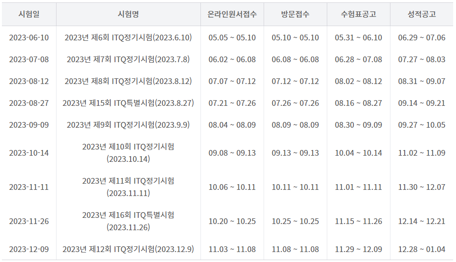Click the 성적공고 column header

point(422,14)
